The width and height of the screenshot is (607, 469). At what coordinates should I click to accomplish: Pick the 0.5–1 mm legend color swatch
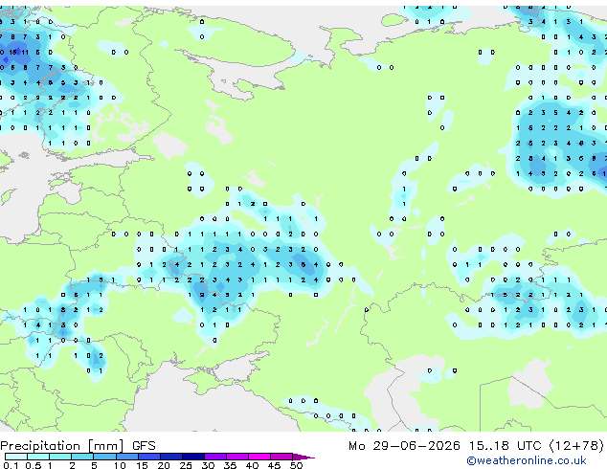tap(38, 457)
